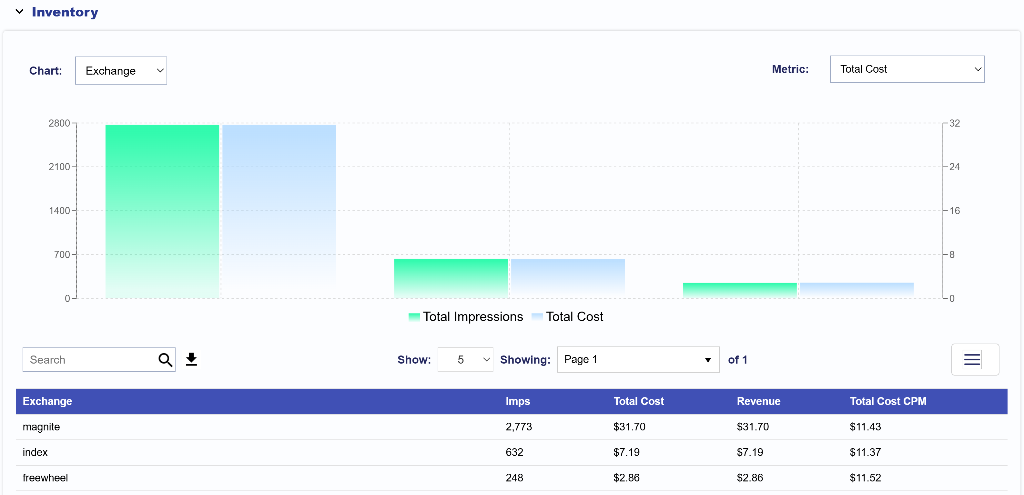
Task: Open the Metric Total Cost dropdown
Action: [907, 69]
